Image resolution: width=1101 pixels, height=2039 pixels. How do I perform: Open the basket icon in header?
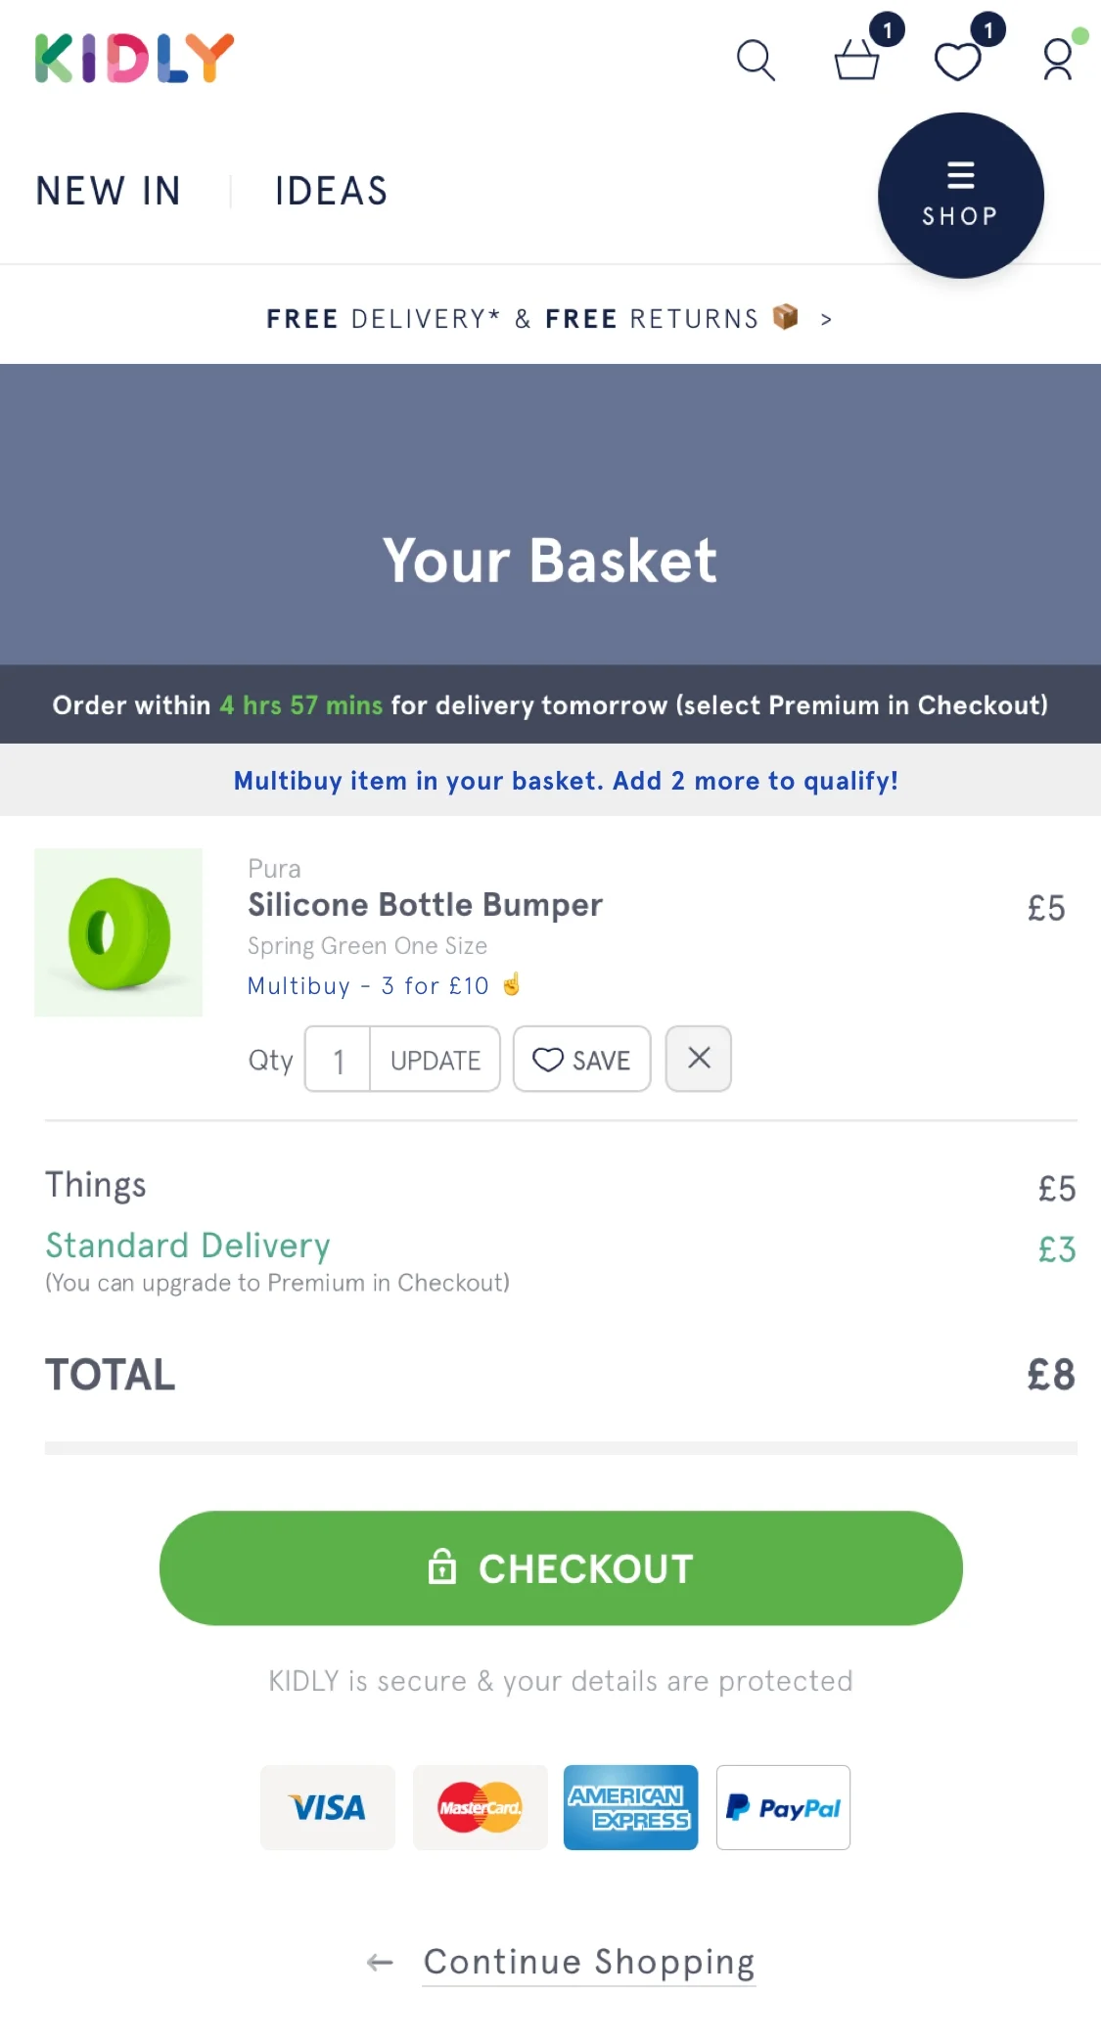[x=857, y=59]
